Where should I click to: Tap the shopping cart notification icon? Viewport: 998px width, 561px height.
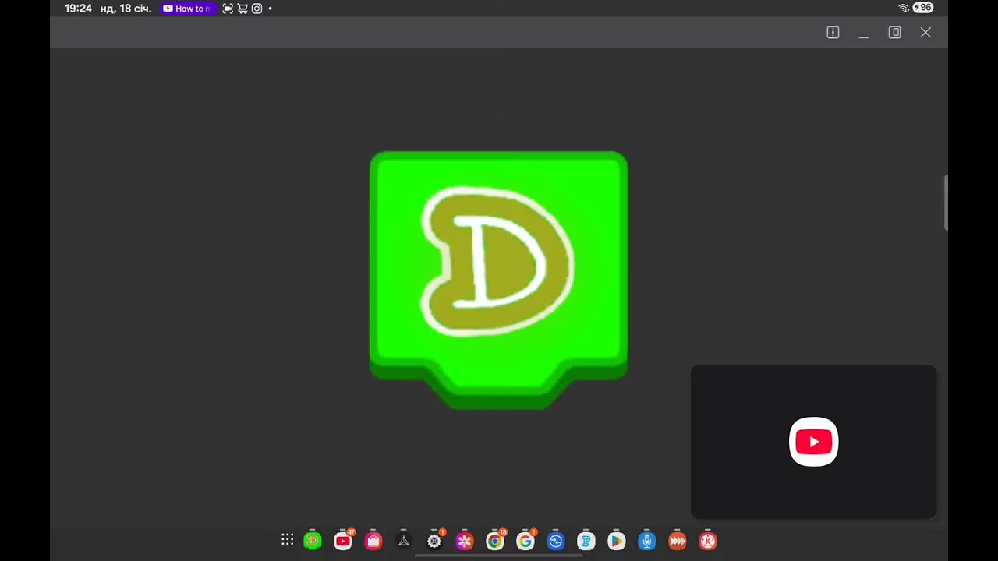(242, 9)
